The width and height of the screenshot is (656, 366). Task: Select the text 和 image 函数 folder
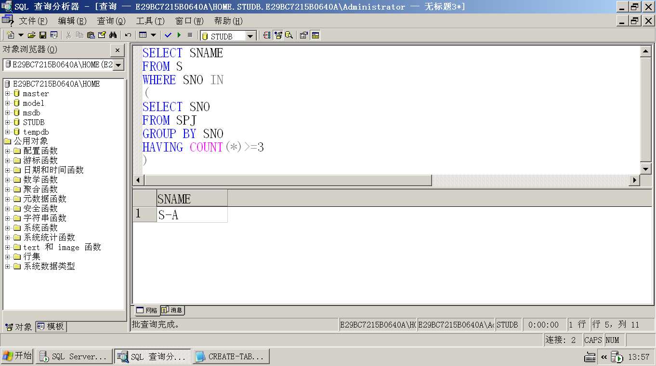coord(62,247)
